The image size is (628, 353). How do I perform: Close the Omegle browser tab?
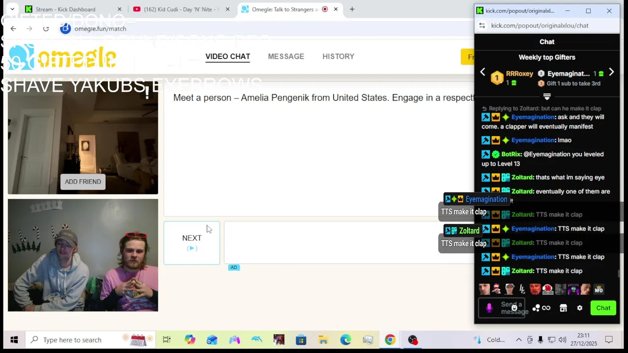point(336,9)
